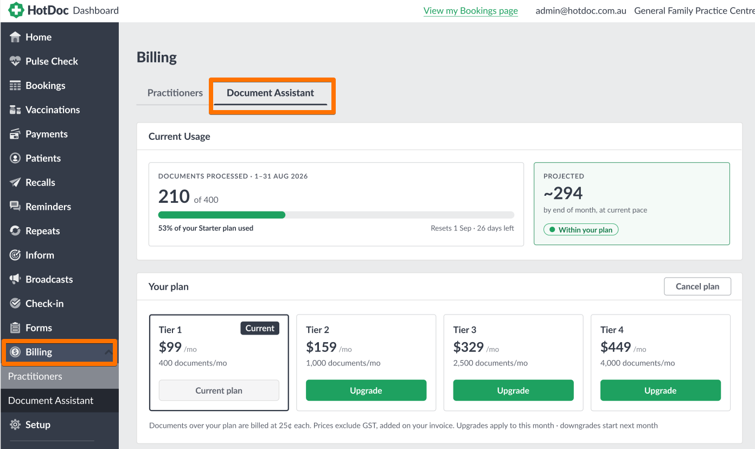Click the Bookings calendar grid icon
This screenshot has width=755, height=449.
[x=15, y=86]
